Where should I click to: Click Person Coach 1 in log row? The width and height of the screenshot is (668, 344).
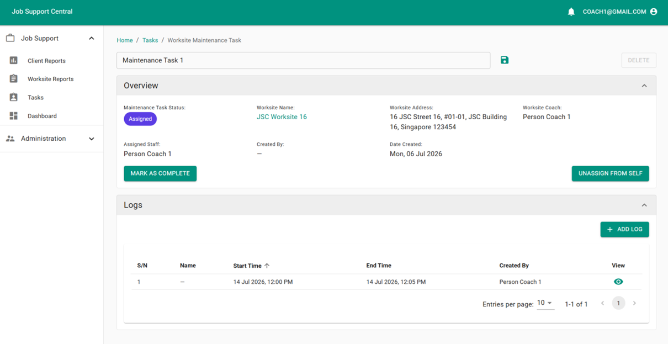tap(520, 282)
